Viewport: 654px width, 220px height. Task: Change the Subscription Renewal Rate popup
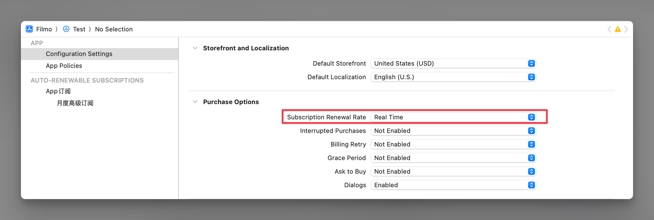453,117
